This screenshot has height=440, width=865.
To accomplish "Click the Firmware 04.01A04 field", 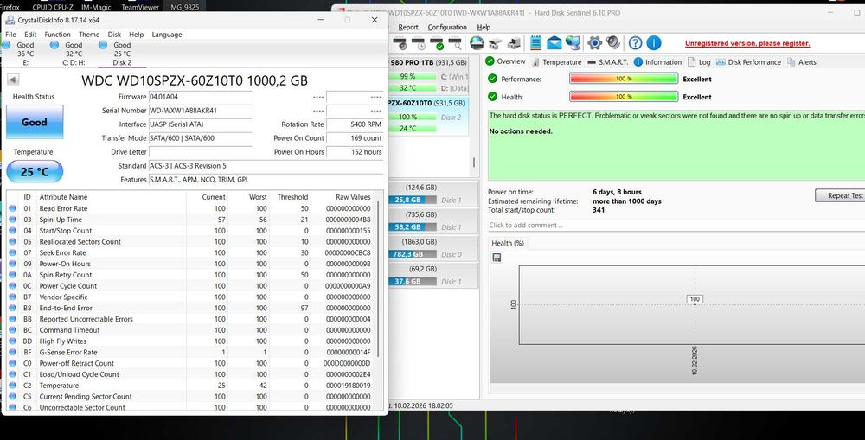I will (201, 97).
